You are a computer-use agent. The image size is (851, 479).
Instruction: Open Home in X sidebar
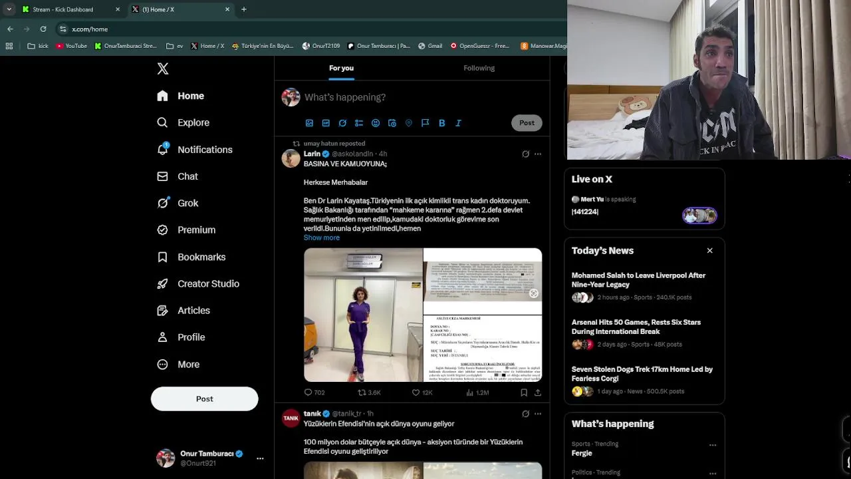181,96
